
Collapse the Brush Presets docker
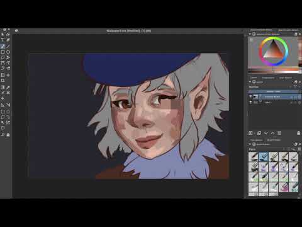click(250, 144)
